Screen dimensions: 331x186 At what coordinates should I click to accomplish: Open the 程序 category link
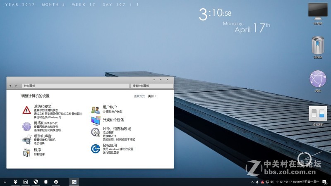click(x=37, y=150)
